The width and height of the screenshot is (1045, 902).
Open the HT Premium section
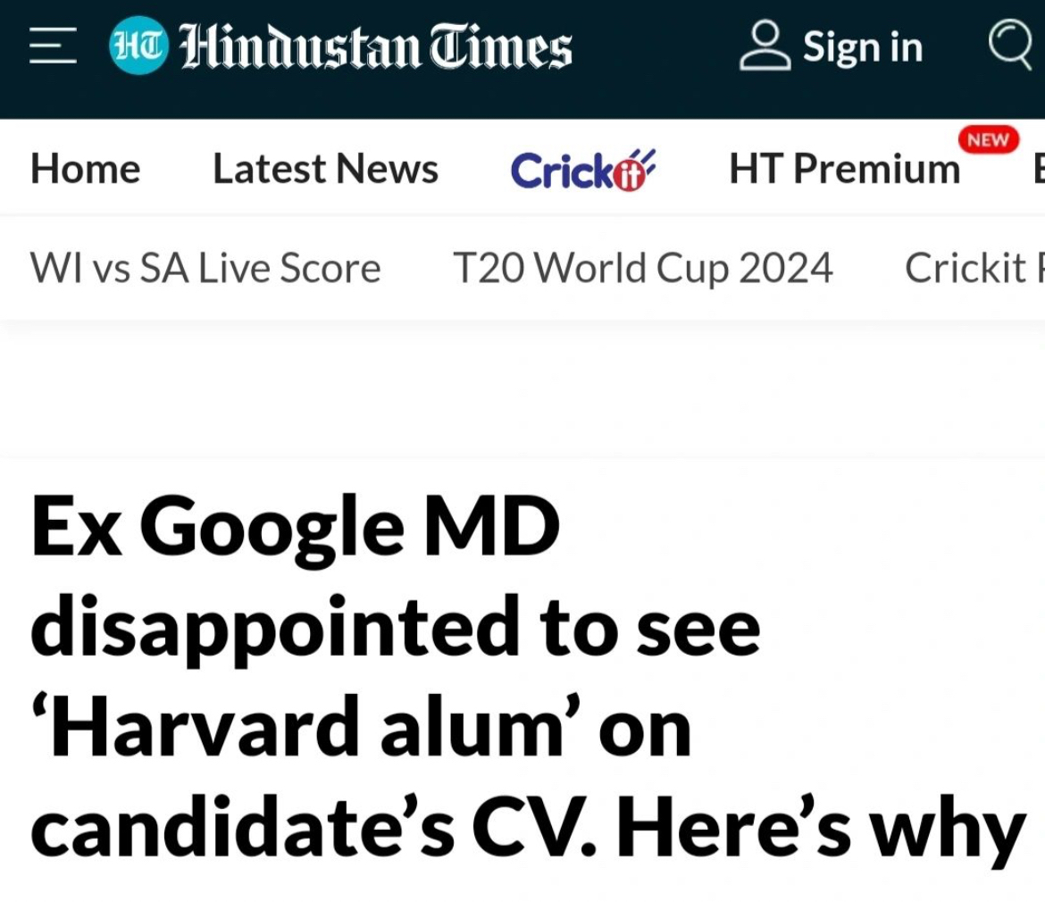(x=844, y=169)
